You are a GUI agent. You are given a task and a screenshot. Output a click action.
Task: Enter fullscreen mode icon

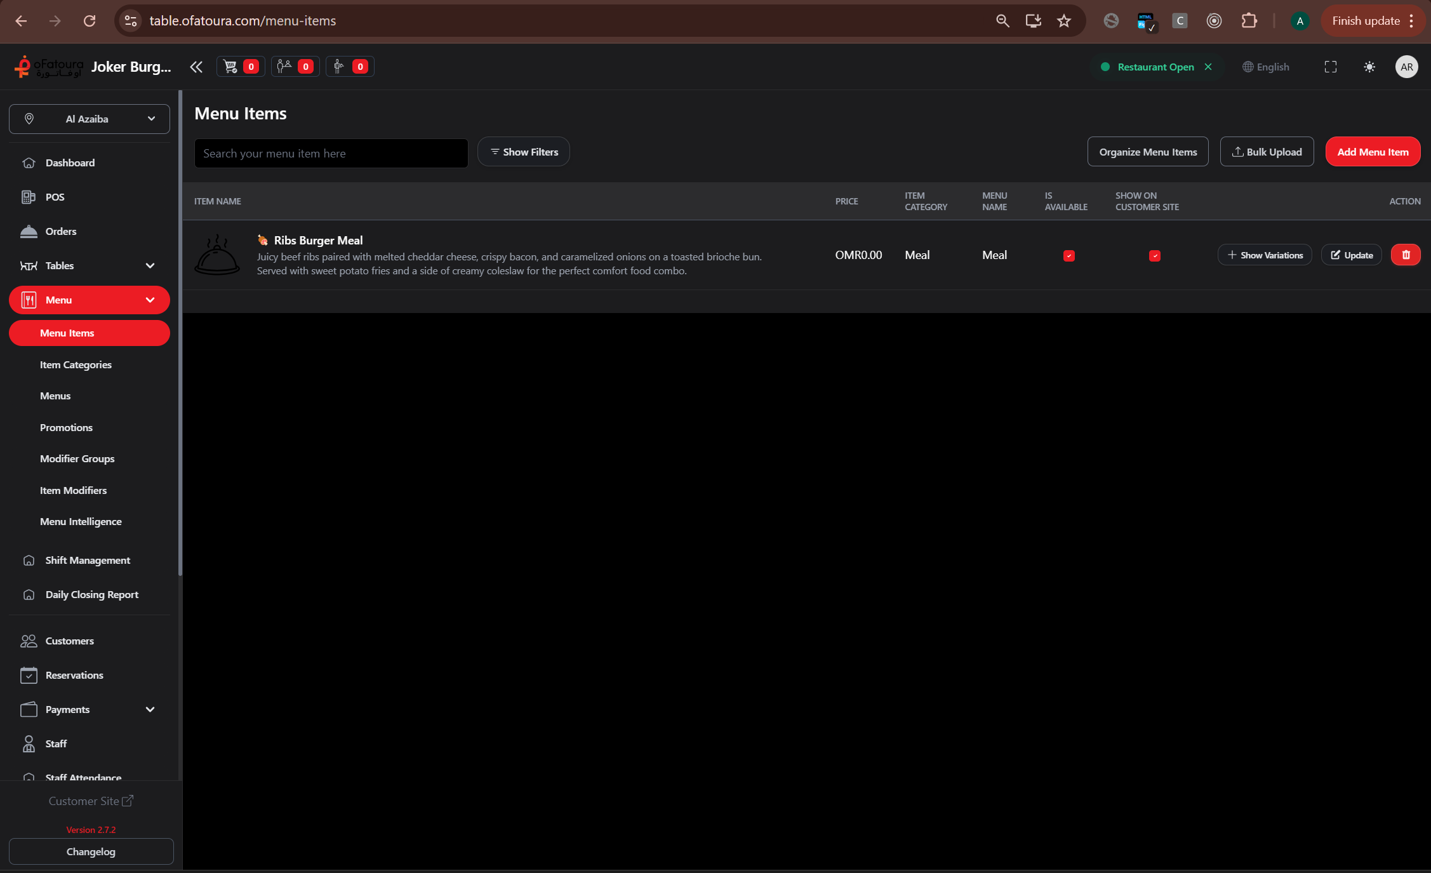point(1331,67)
